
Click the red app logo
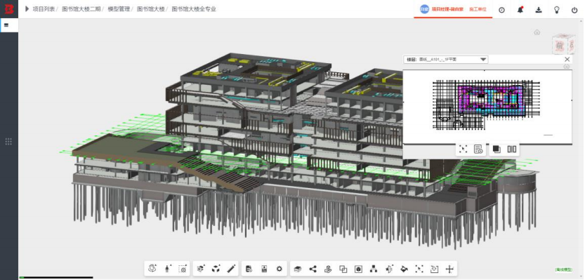click(8, 9)
